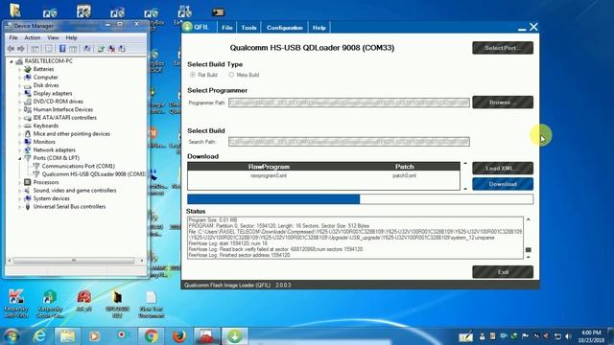
Task: Click the blue Download button
Action: 503,184
